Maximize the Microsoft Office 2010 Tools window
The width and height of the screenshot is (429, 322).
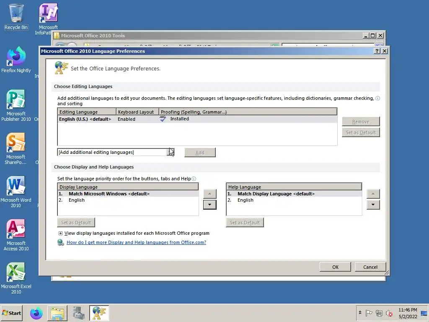tap(372, 36)
